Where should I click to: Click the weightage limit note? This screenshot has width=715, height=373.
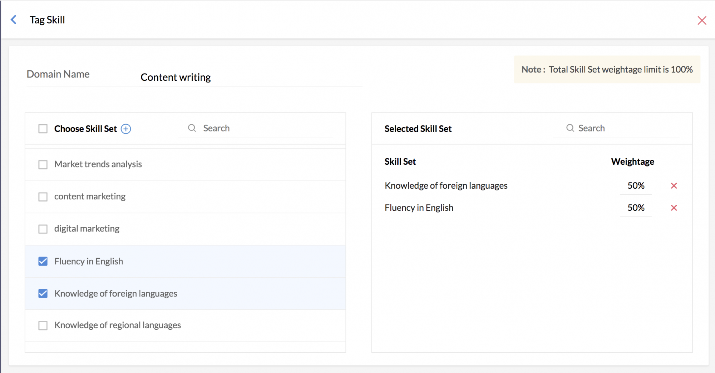[x=607, y=69]
